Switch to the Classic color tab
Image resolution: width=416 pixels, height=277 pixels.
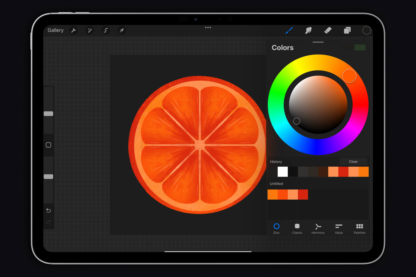coord(297,229)
